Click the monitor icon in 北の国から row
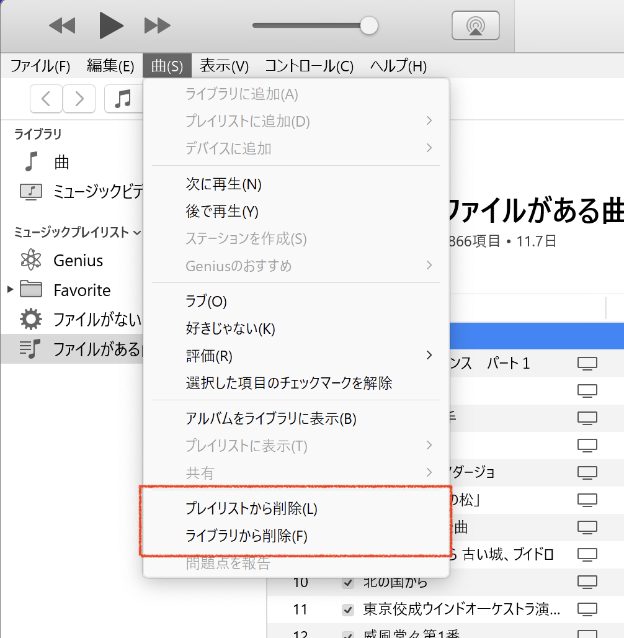 pyautogui.click(x=587, y=582)
